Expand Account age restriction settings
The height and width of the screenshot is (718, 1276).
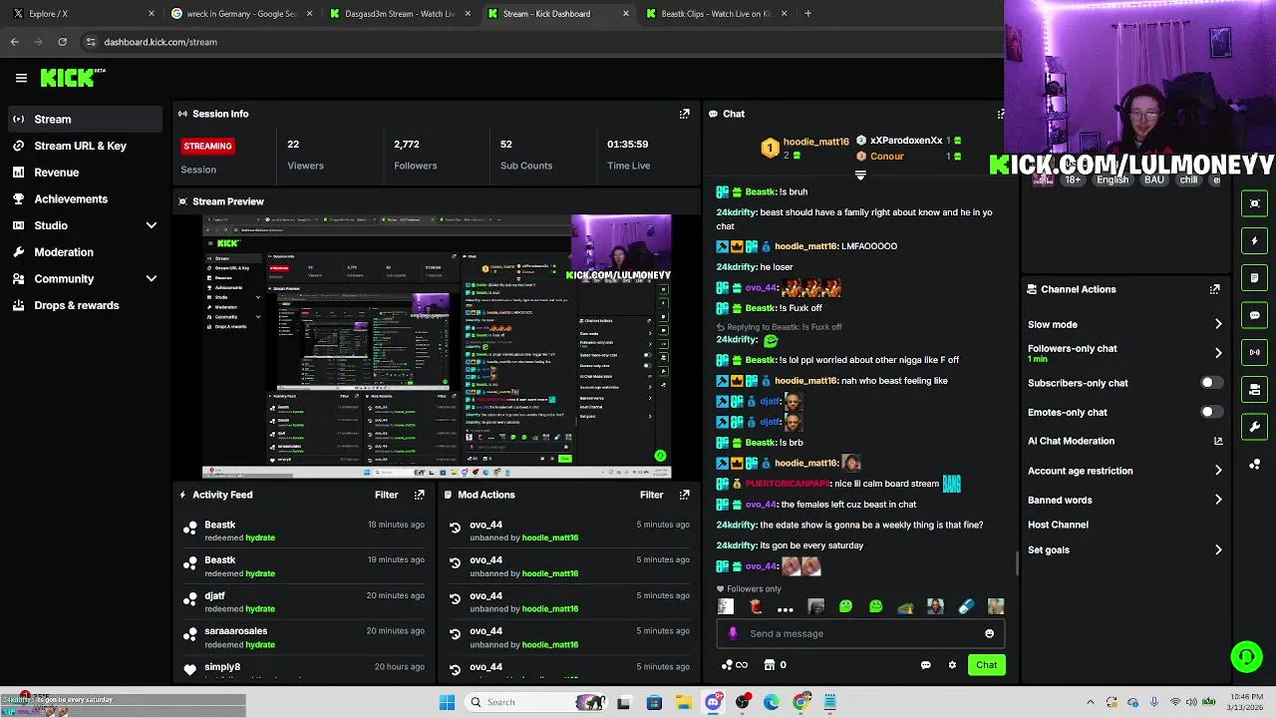click(x=1218, y=471)
